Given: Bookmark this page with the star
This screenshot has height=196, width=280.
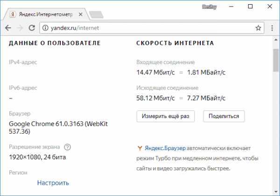Looking at the screenshot, I should [258, 28].
